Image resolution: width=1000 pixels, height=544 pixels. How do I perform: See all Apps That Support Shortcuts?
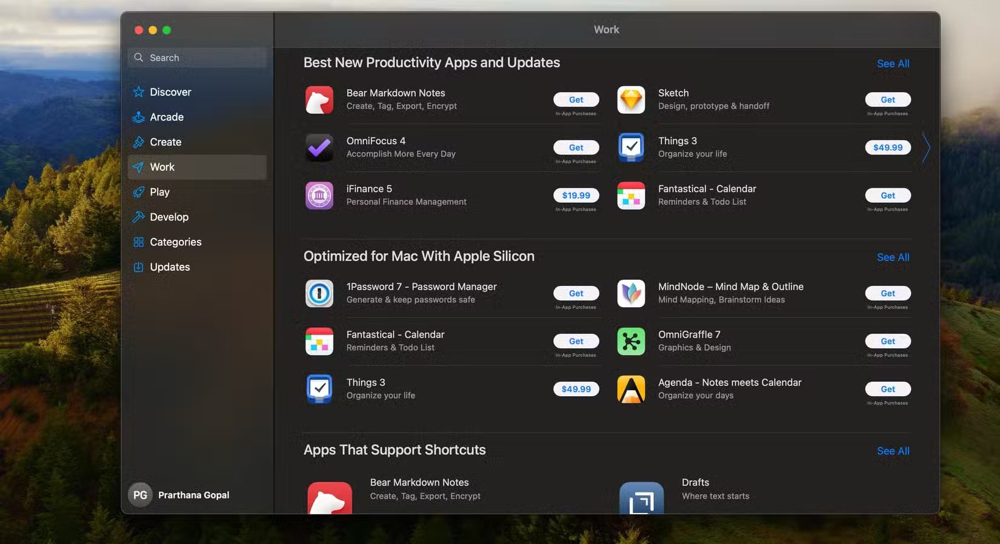(893, 451)
